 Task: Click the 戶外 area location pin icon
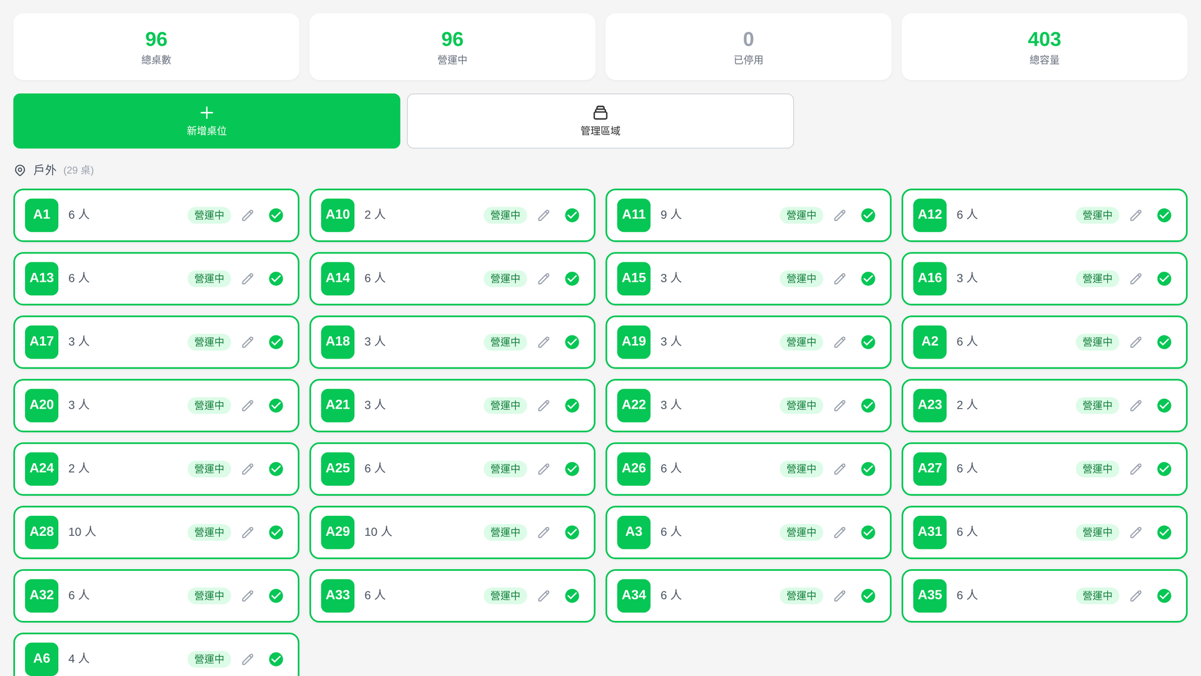[x=20, y=170]
